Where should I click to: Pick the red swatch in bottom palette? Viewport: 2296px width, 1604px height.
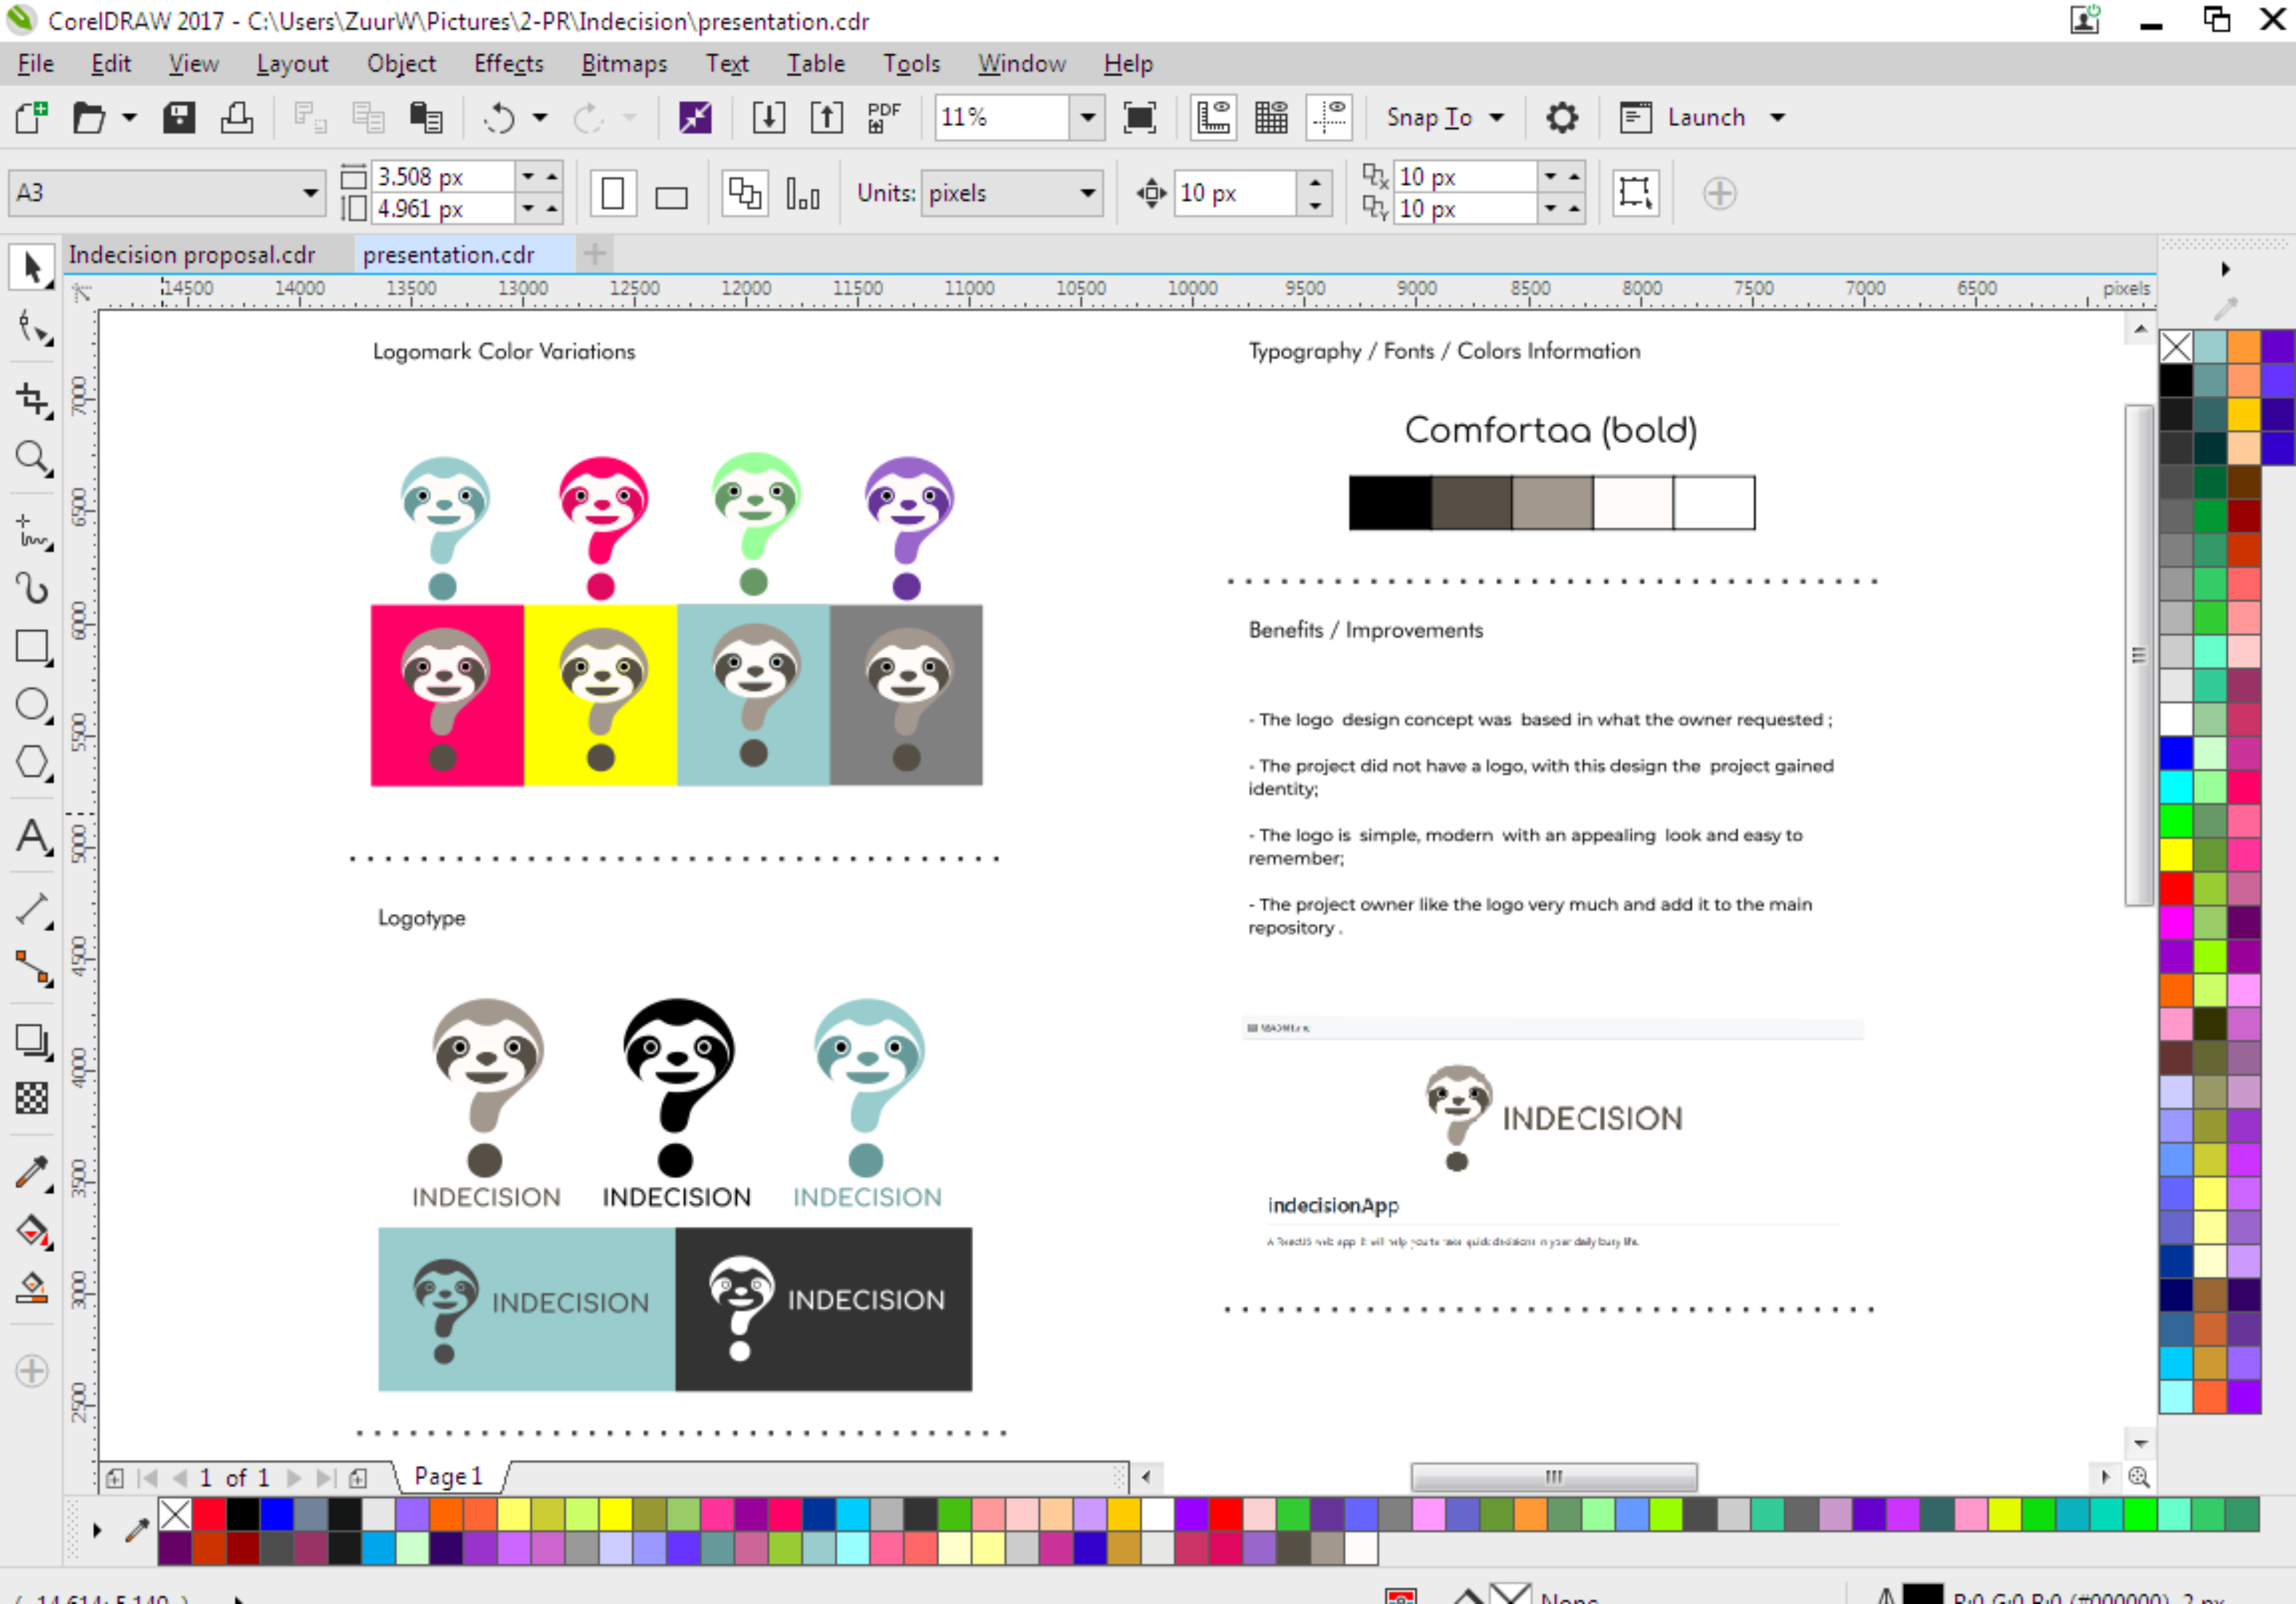[x=209, y=1515]
